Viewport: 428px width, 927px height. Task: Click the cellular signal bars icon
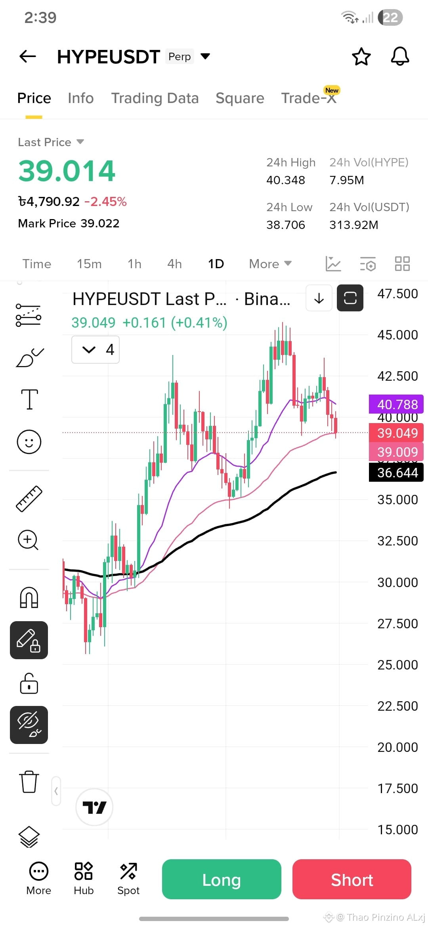[x=368, y=17]
